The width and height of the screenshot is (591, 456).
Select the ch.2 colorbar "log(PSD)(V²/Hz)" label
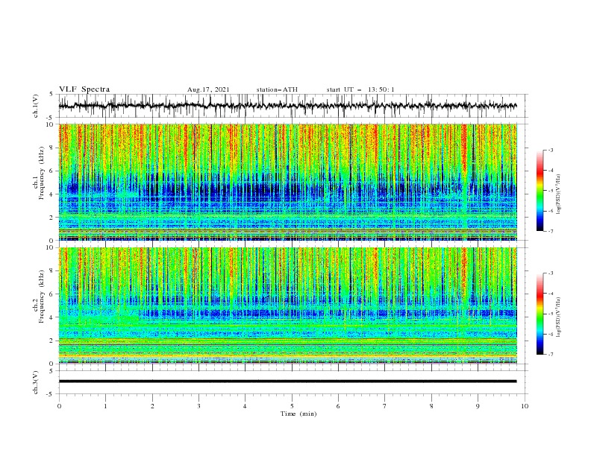tap(559, 317)
